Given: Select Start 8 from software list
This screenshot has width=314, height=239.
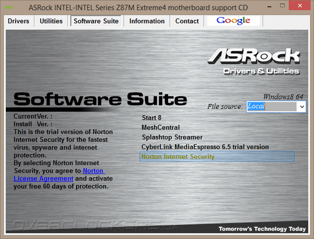Looking at the screenshot, I should (x=152, y=118).
